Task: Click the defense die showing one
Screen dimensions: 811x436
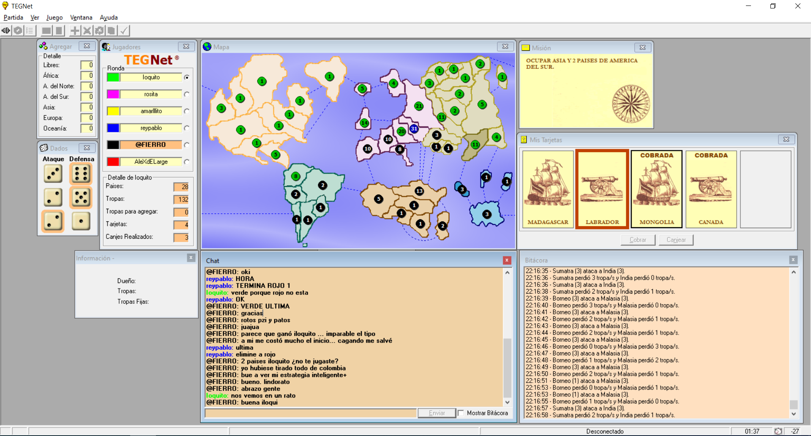Action: click(x=81, y=221)
